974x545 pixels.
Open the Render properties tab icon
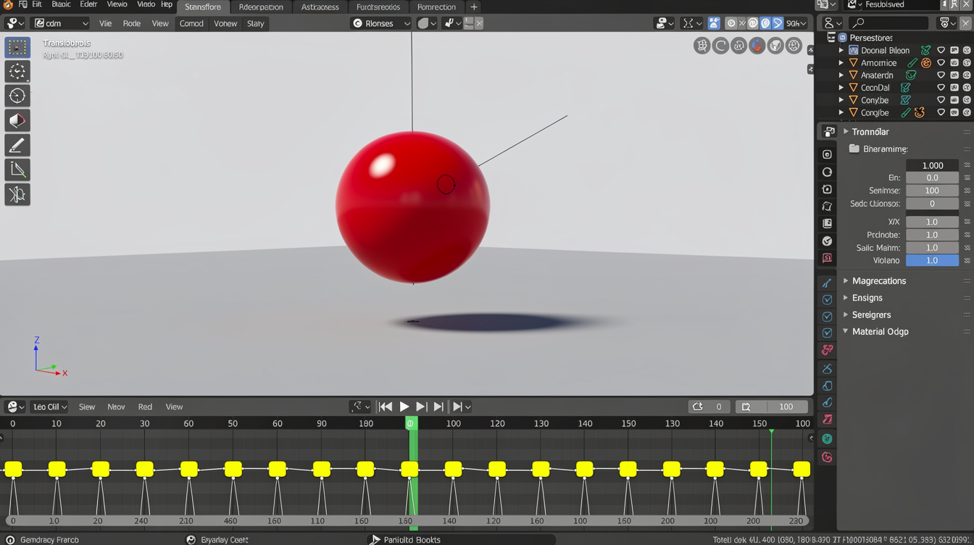point(827,154)
